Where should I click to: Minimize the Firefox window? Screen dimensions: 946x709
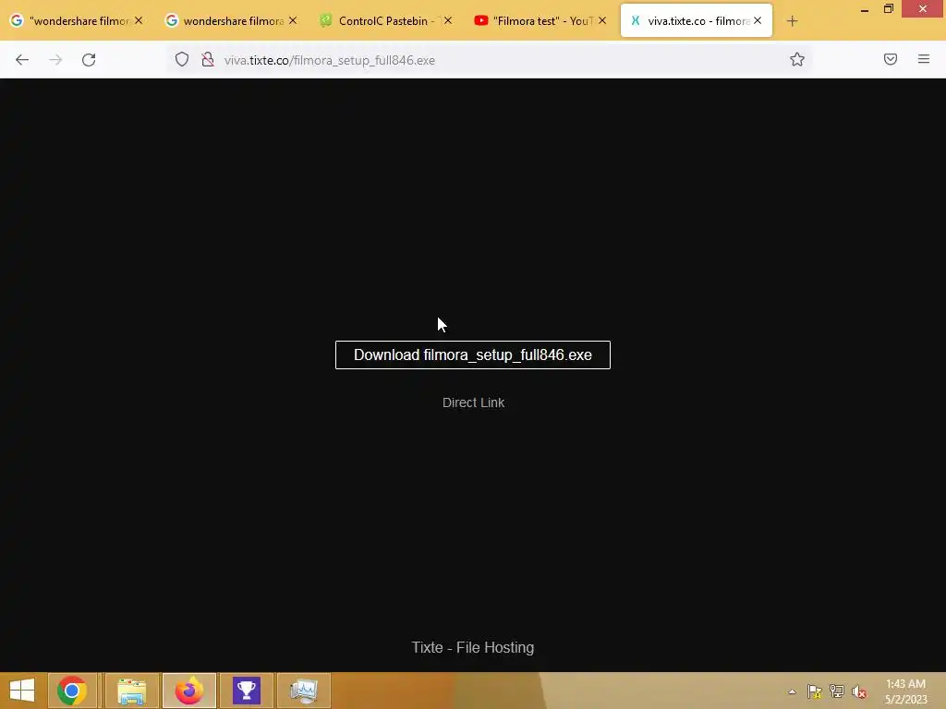point(865,9)
